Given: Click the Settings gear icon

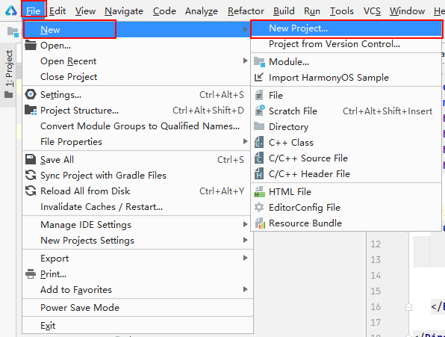Looking at the screenshot, I should [31, 94].
